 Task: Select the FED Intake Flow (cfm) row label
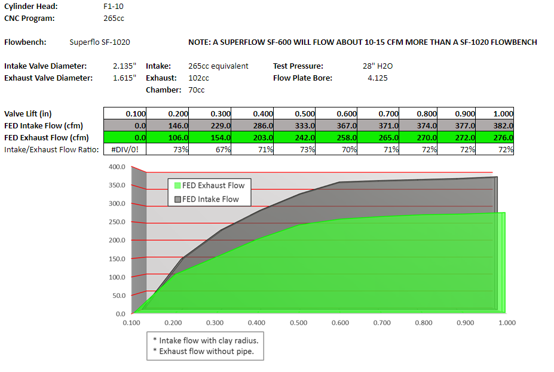tap(44, 126)
